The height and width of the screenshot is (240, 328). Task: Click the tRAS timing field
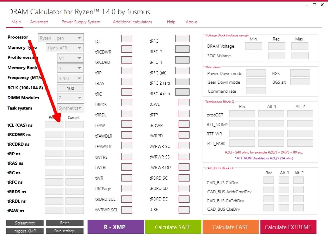pyautogui.click(x=127, y=81)
